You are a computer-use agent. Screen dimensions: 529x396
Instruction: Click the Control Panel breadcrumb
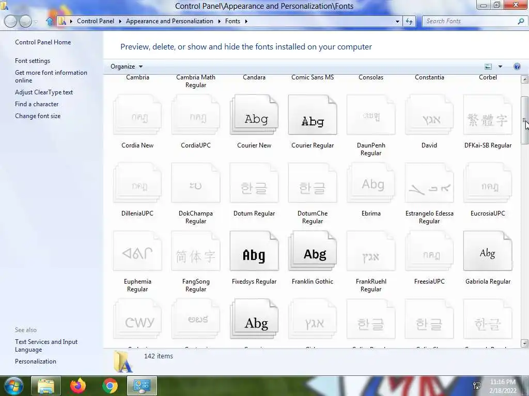point(96,21)
